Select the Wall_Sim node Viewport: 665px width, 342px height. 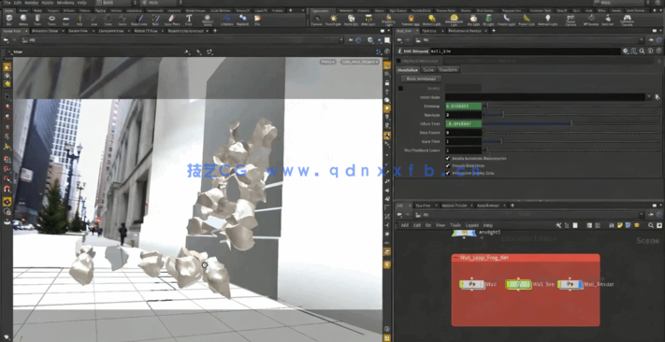click(x=519, y=285)
